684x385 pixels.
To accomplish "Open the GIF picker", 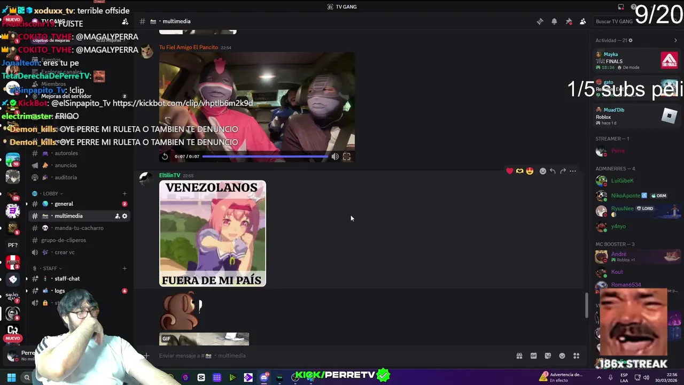I will click(x=533, y=356).
